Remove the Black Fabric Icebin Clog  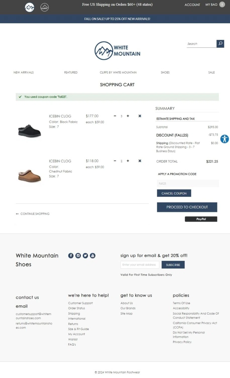tap(140, 116)
